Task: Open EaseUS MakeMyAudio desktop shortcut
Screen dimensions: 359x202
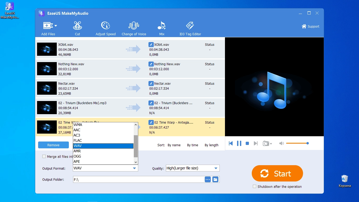Action: tap(10, 11)
